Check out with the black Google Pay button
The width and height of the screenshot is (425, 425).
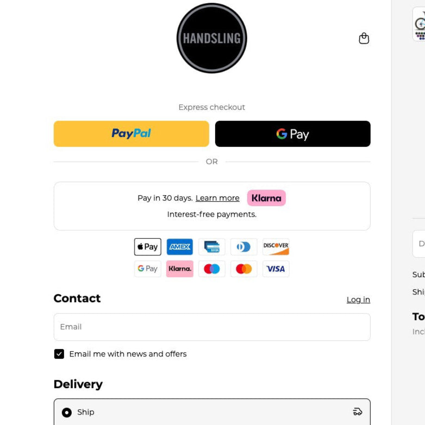click(x=292, y=134)
